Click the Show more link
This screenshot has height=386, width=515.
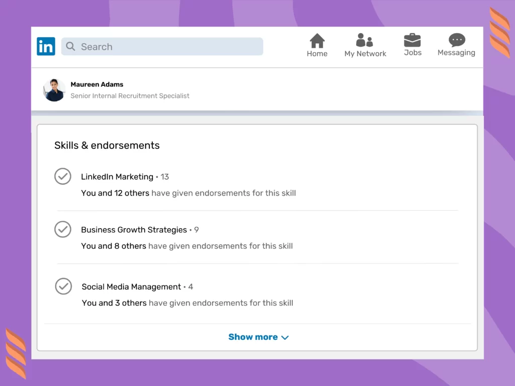tap(253, 337)
